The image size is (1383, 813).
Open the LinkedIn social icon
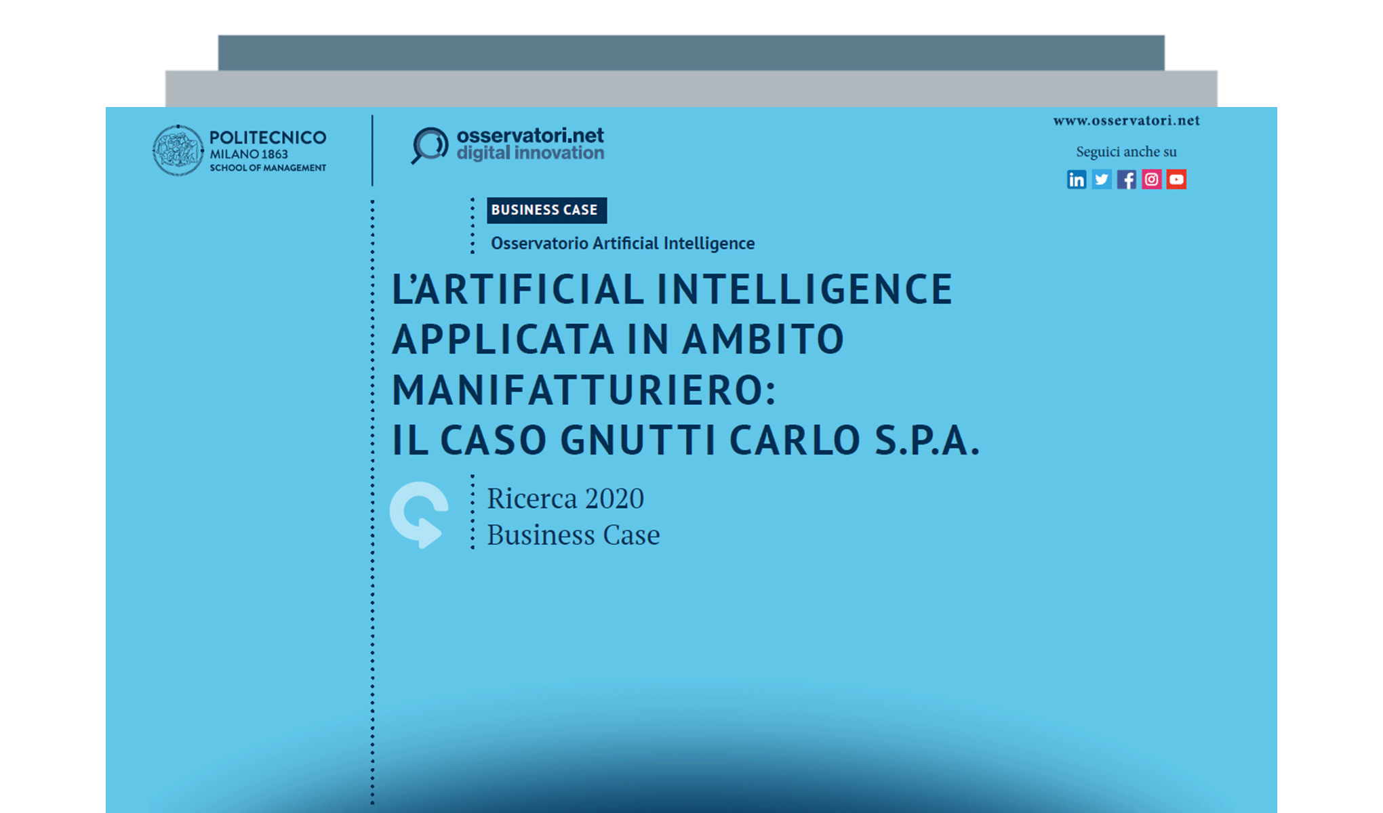pos(1077,180)
